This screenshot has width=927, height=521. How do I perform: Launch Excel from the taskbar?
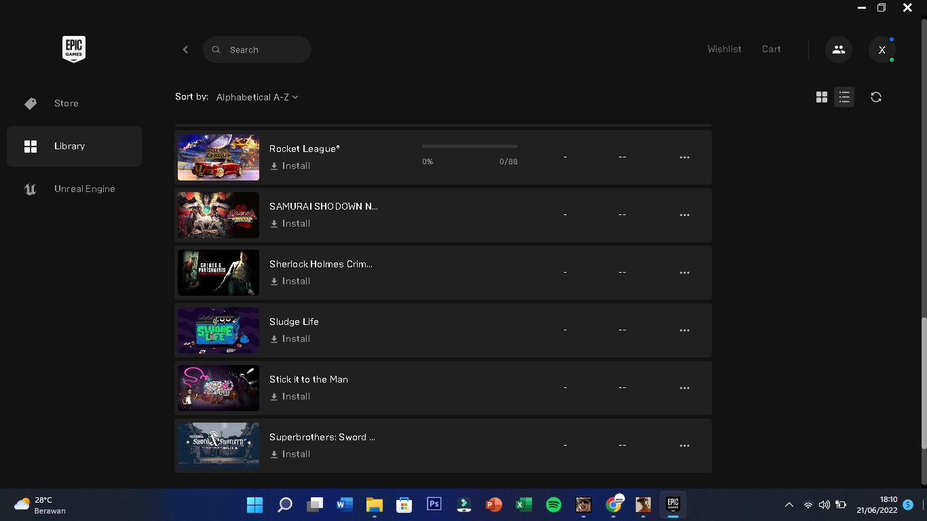tap(524, 505)
